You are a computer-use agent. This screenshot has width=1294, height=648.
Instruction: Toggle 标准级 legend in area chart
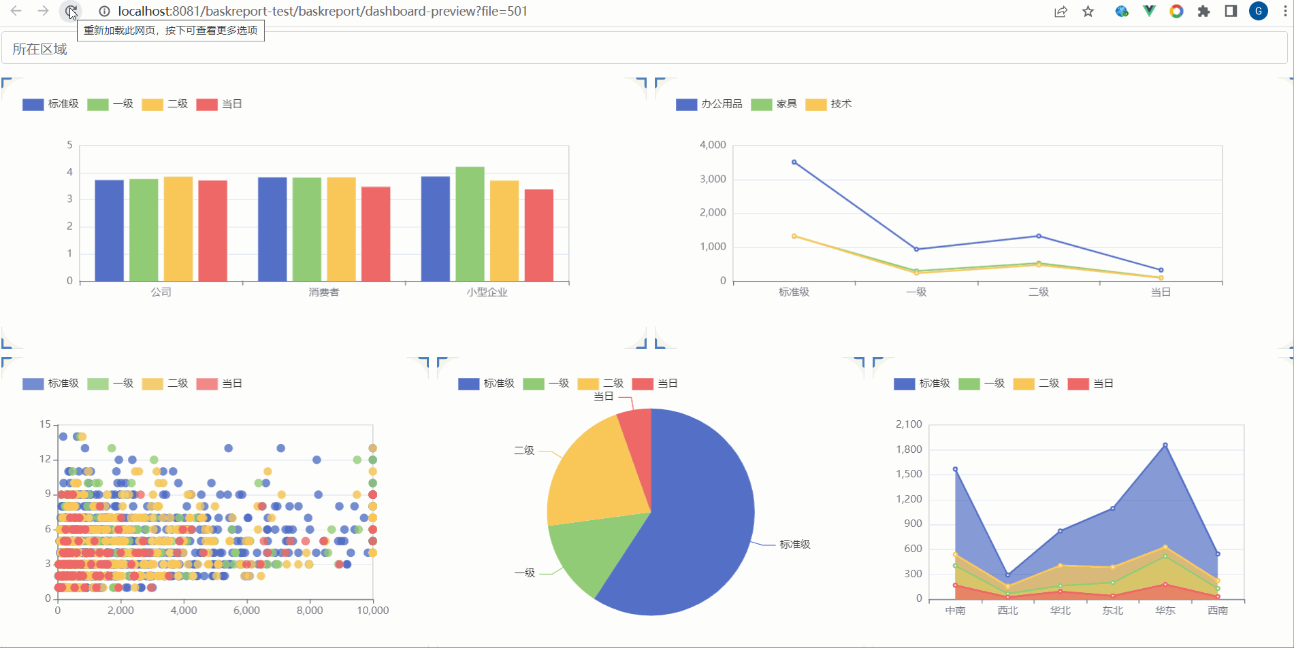point(922,383)
